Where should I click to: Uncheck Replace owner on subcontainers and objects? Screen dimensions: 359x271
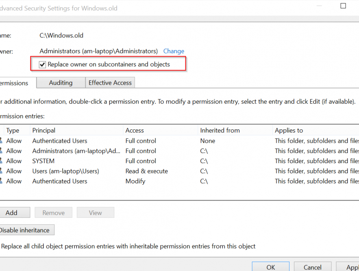click(42, 64)
